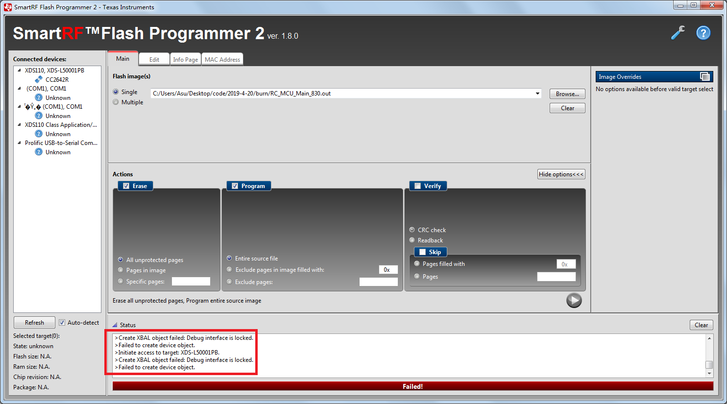Start the flash action with the play button
Image resolution: width=727 pixels, height=404 pixels.
(x=574, y=300)
